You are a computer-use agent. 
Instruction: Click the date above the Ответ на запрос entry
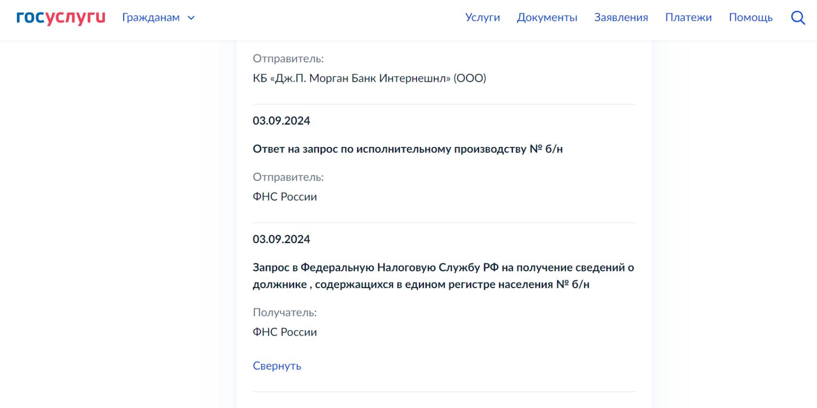[x=281, y=121]
